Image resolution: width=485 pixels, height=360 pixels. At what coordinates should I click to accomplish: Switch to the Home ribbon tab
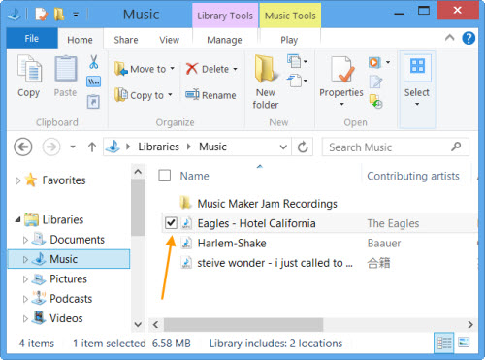80,40
